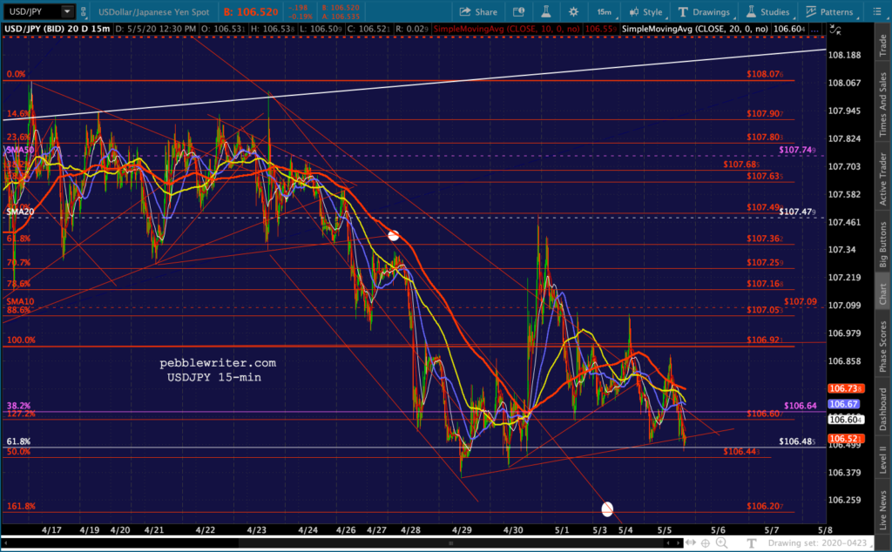Click the symbol link chain icon
892x552 pixels.
[x=84, y=11]
